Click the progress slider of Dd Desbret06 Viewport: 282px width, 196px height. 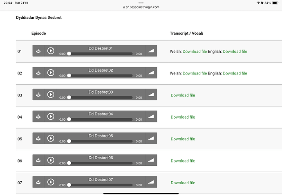[100, 163]
